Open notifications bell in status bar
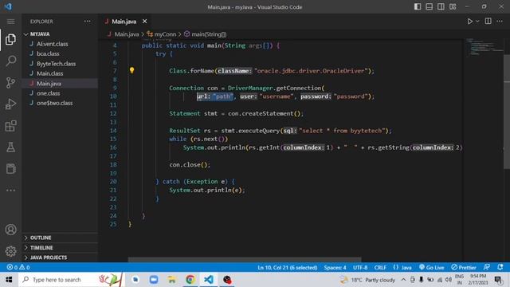 (x=500, y=267)
